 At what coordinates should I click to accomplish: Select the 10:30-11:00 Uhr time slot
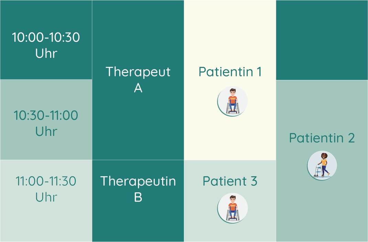click(x=46, y=120)
